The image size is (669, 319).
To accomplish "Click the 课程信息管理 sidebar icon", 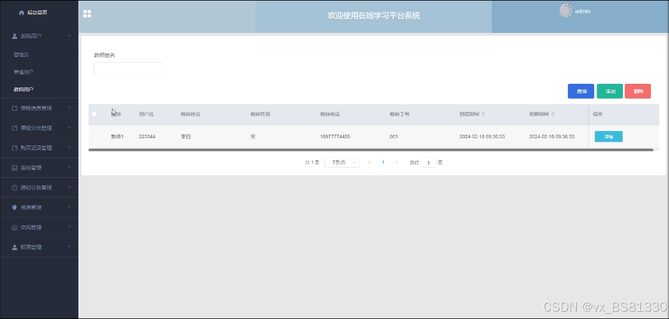I will pos(15,108).
